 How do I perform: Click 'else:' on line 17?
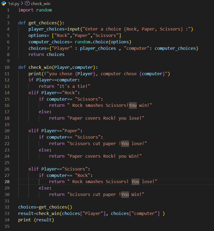pos(45,112)
